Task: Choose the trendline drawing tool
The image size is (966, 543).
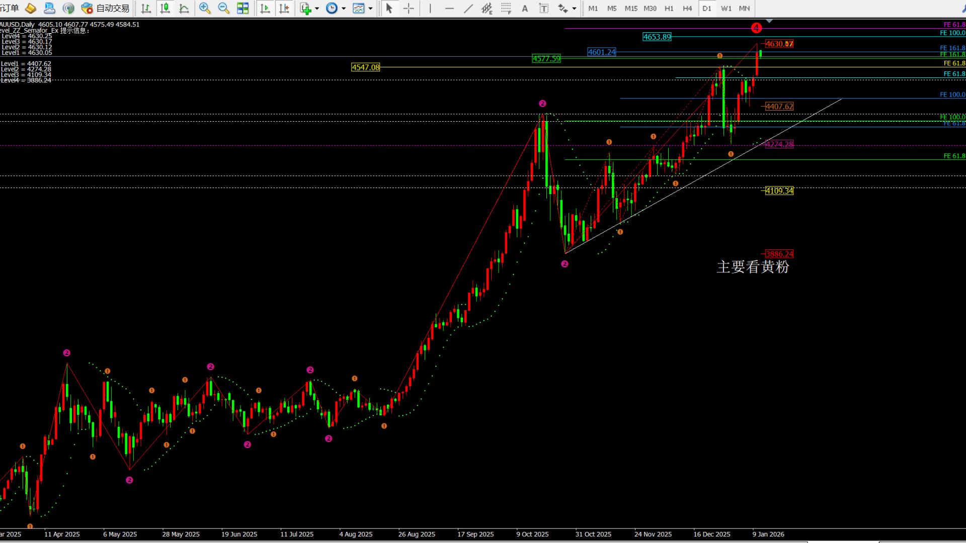Action: tap(468, 8)
